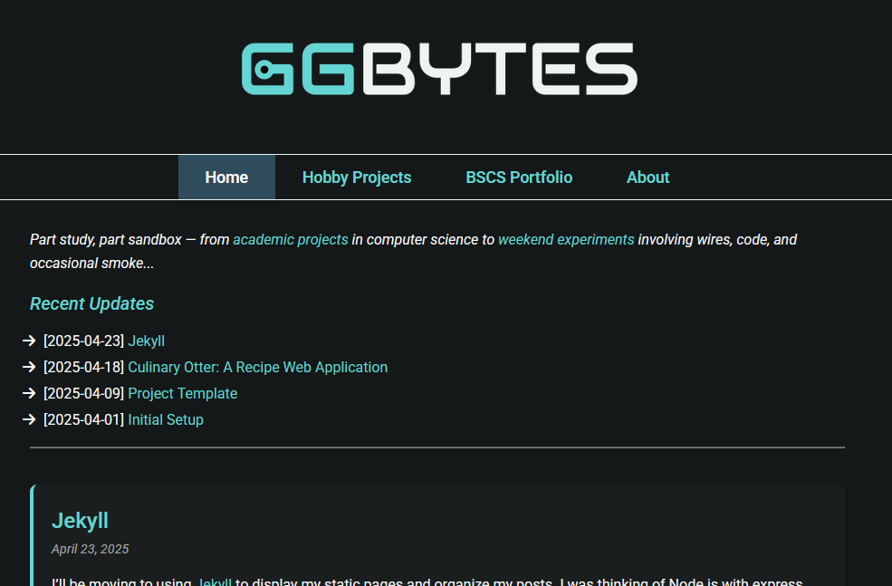The height and width of the screenshot is (586, 892).
Task: Select the [2025-04-18] date text
Action: [83, 367]
